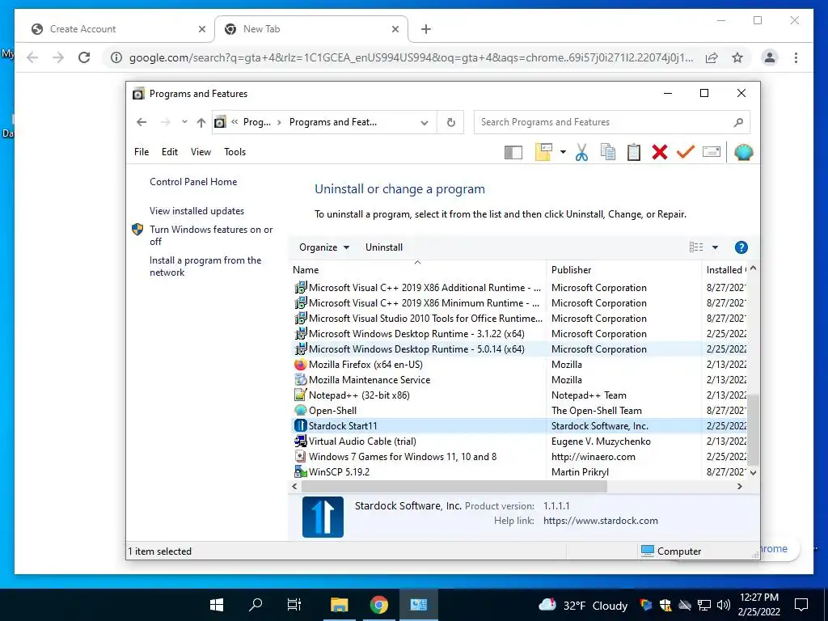
Task: Click the horizontal scroll right arrow
Action: tap(740, 486)
